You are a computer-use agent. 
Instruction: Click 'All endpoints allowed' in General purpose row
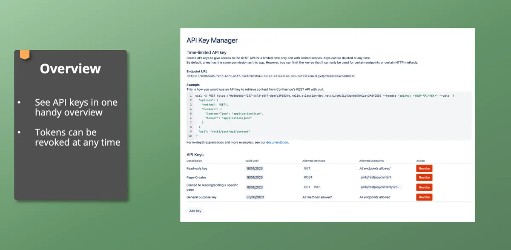375,197
